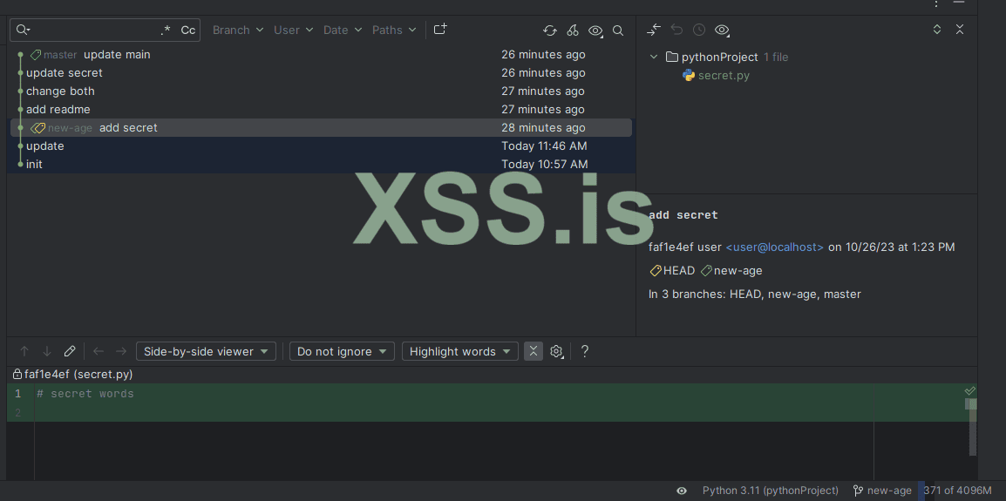Image resolution: width=1006 pixels, height=501 pixels.
Task: Click the new-age tag on commit row
Action: [62, 128]
